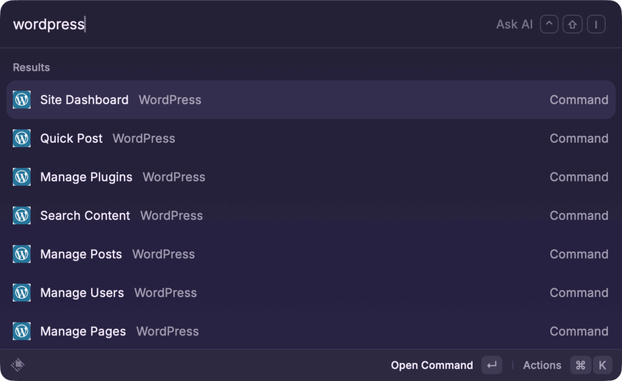
Task: Click the Control key icon next to Ask AI
Action: tap(549, 24)
